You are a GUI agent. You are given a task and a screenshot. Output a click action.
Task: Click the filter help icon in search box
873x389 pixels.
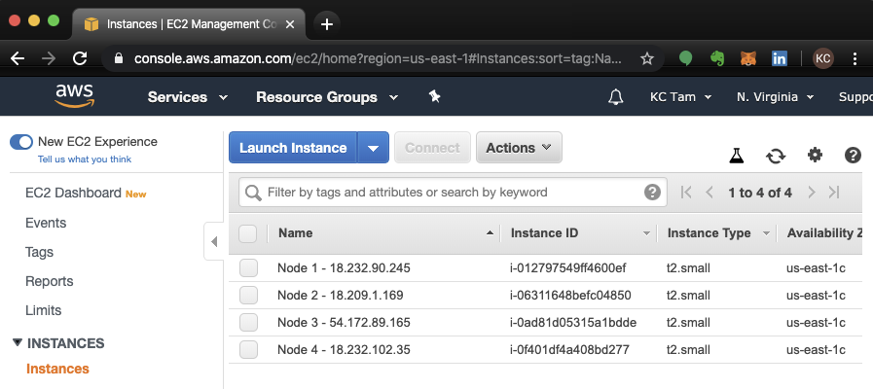[x=652, y=193]
